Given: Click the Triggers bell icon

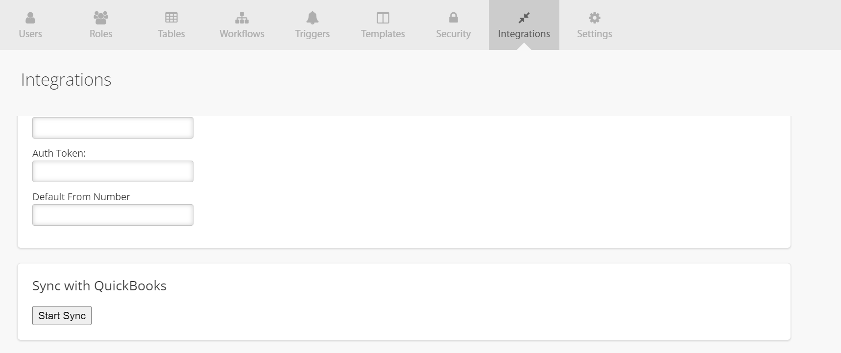Looking at the screenshot, I should [x=312, y=18].
